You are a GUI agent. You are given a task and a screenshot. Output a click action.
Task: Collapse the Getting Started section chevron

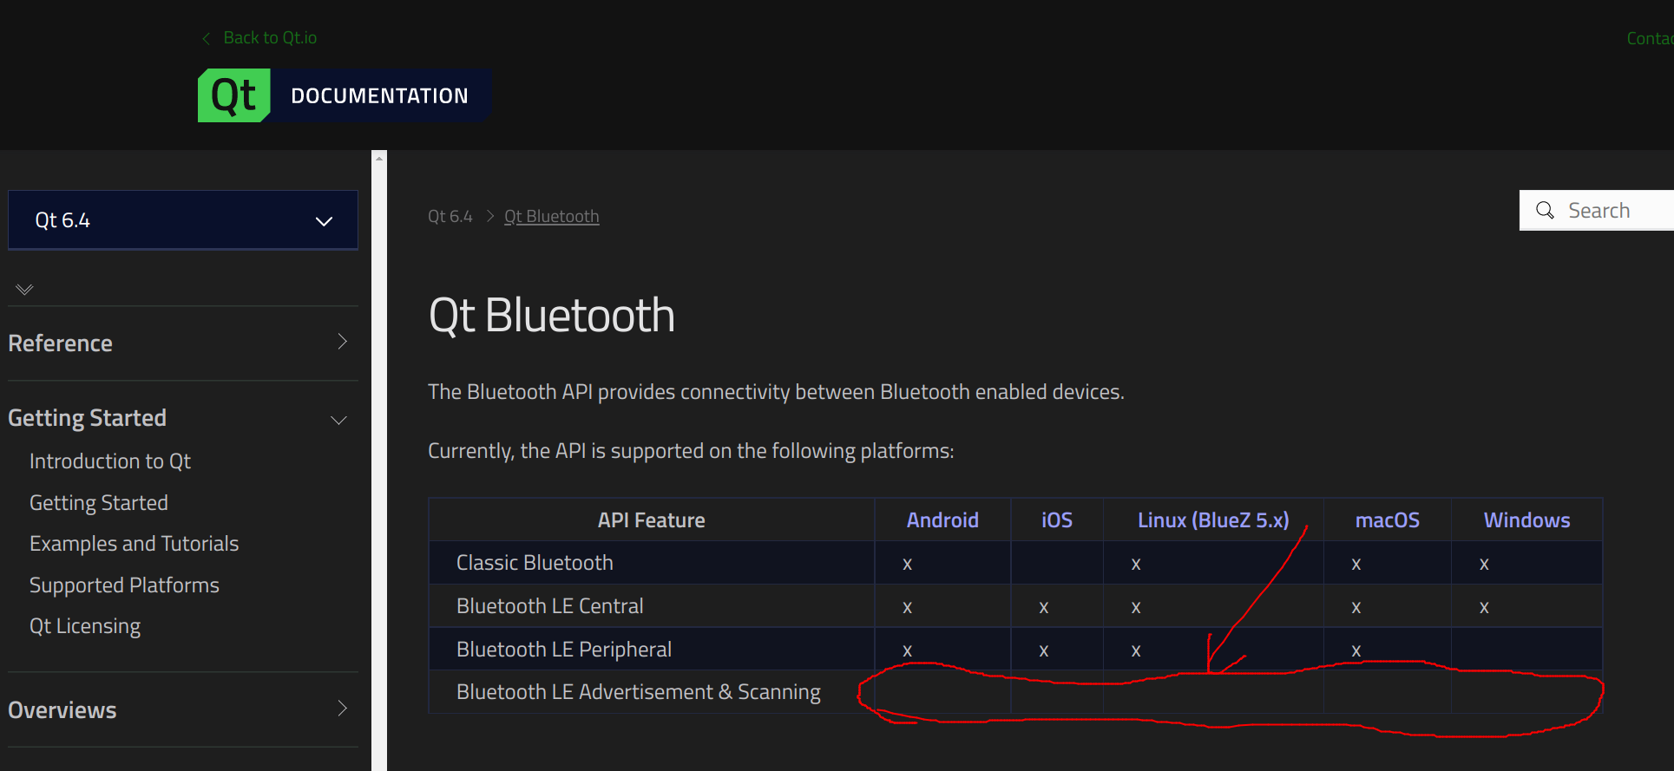(339, 421)
